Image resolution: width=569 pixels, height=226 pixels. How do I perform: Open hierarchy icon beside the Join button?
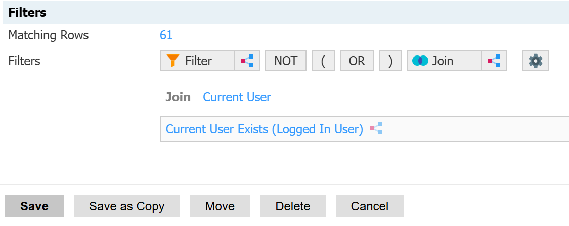[494, 61]
